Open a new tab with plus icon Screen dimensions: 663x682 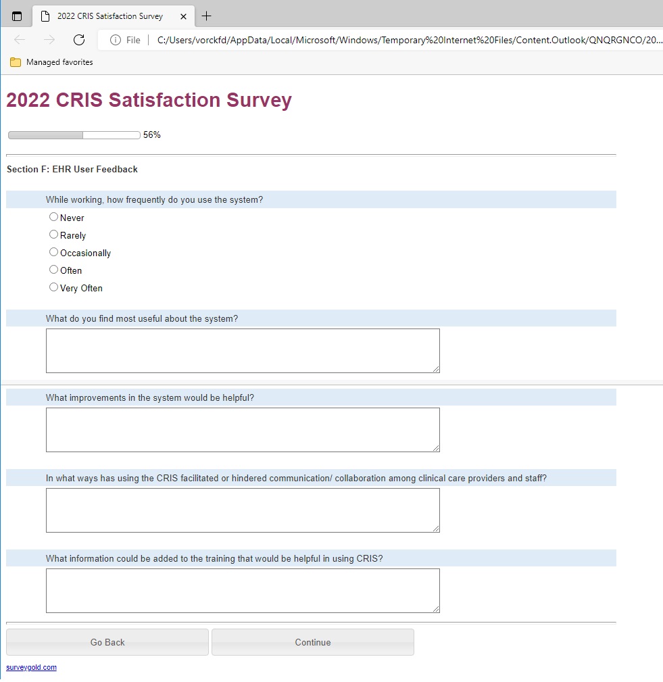207,16
